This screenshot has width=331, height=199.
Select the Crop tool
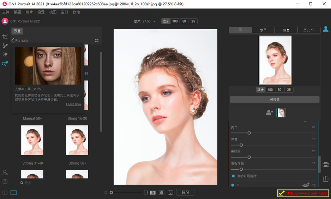coord(5,37)
